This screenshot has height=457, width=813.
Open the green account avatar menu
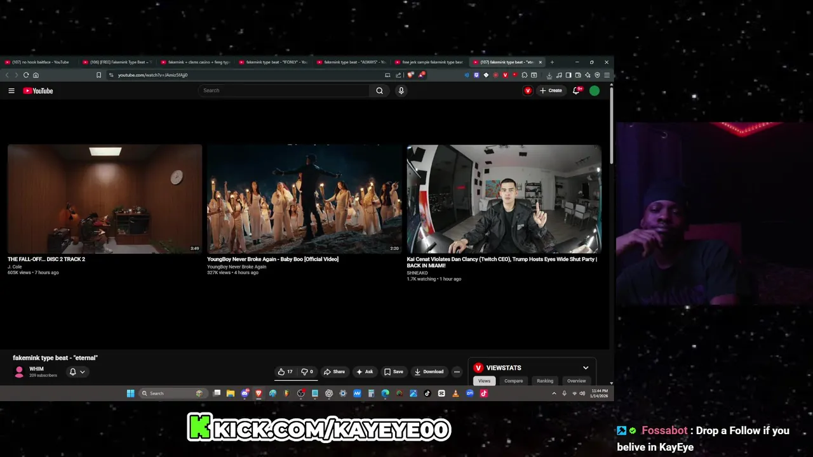click(x=595, y=91)
